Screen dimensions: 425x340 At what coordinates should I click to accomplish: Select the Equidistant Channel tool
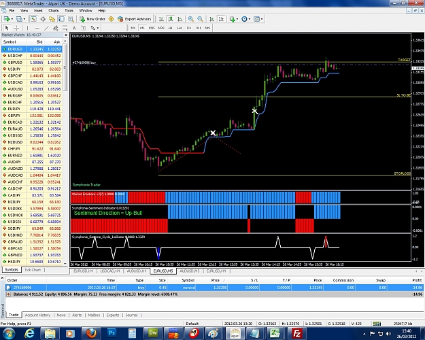pyautogui.click(x=56, y=28)
